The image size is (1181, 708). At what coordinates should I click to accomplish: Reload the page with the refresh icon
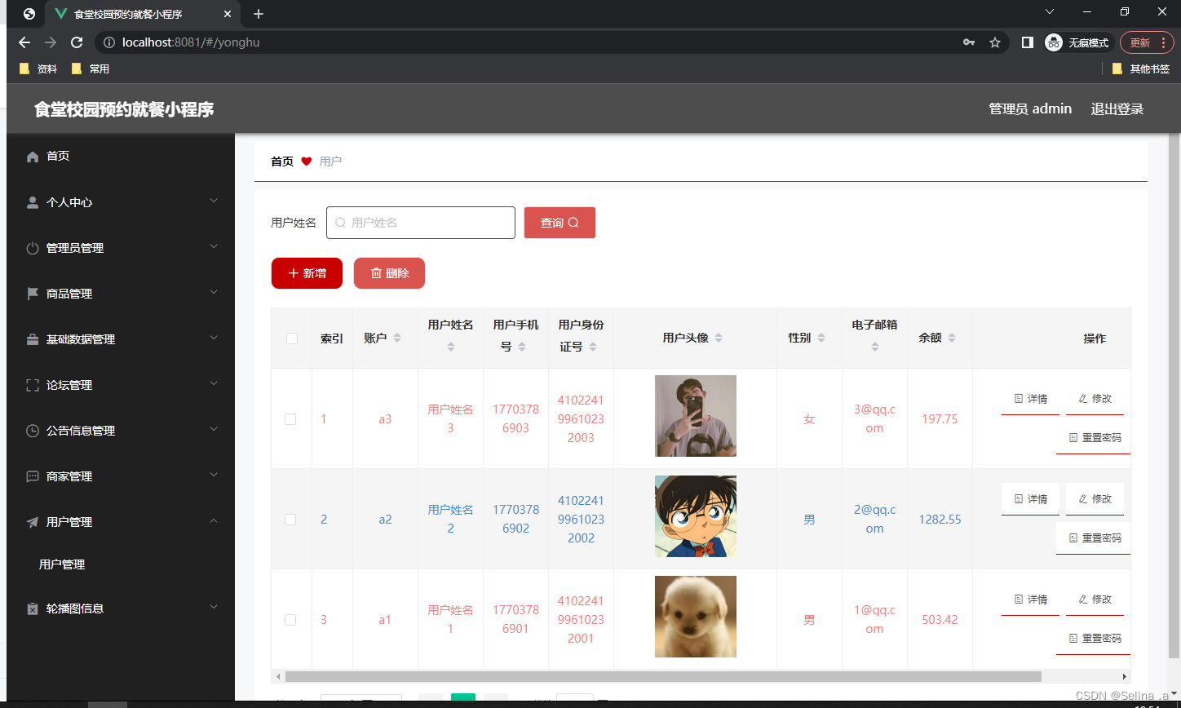point(77,42)
